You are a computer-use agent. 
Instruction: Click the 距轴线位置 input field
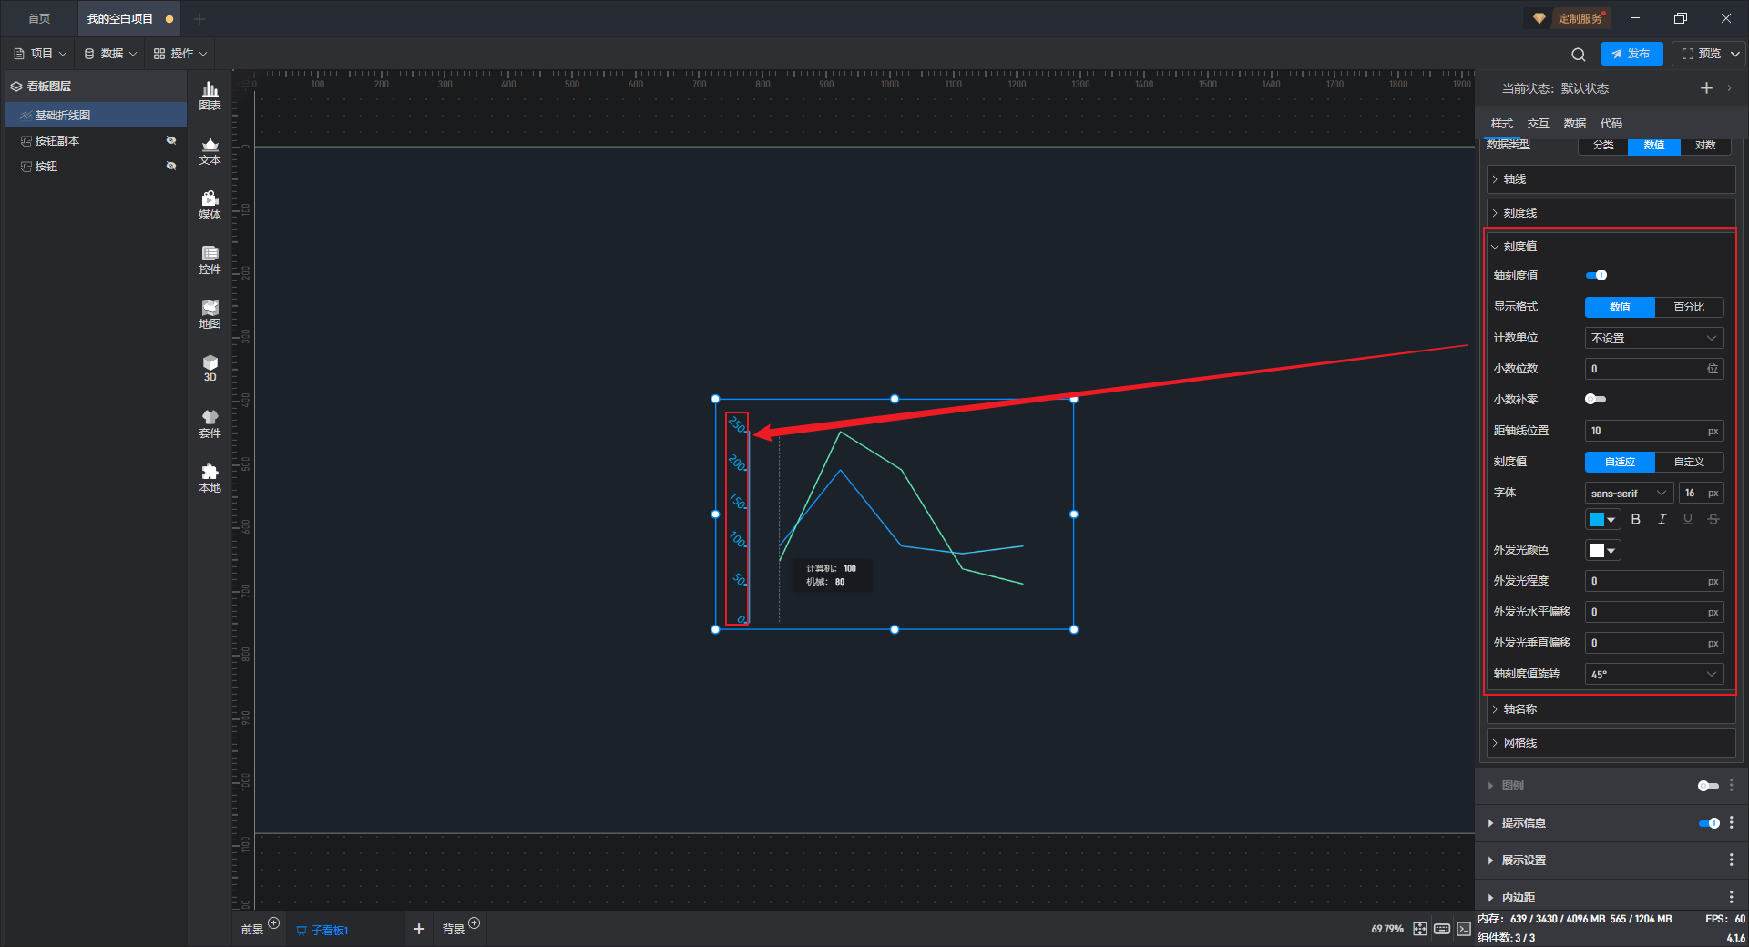(x=1654, y=431)
